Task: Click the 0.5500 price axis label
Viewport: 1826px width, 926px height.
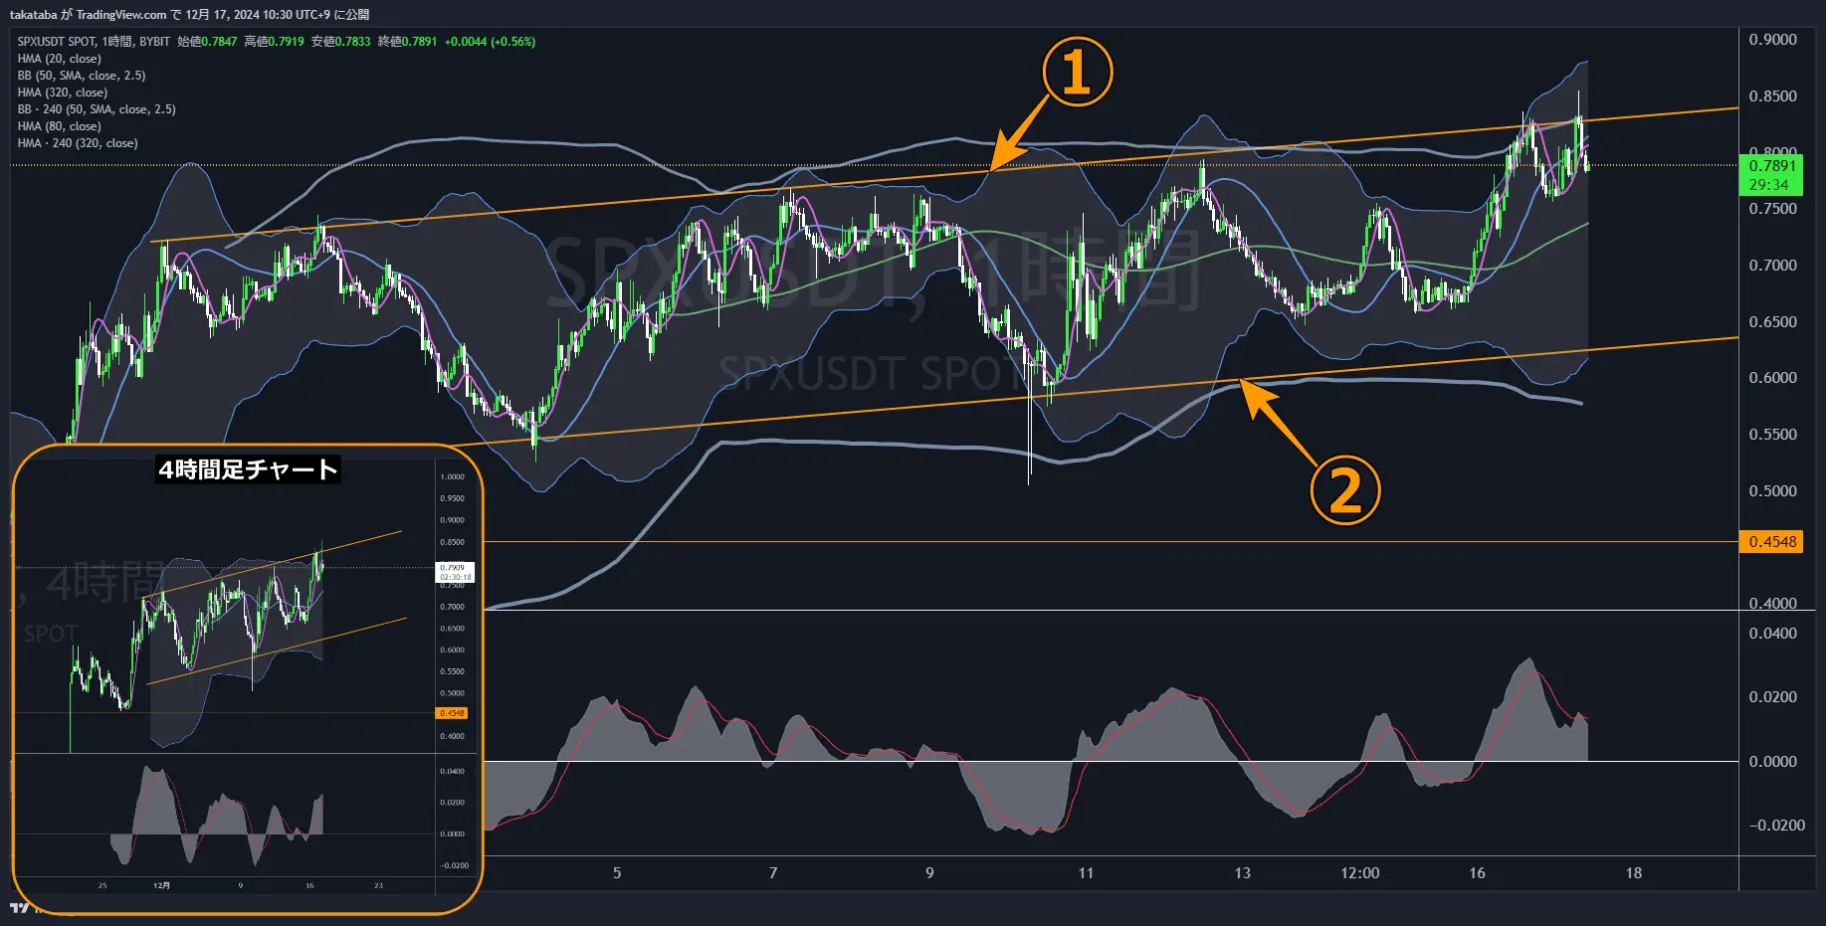Action: pos(1772,435)
